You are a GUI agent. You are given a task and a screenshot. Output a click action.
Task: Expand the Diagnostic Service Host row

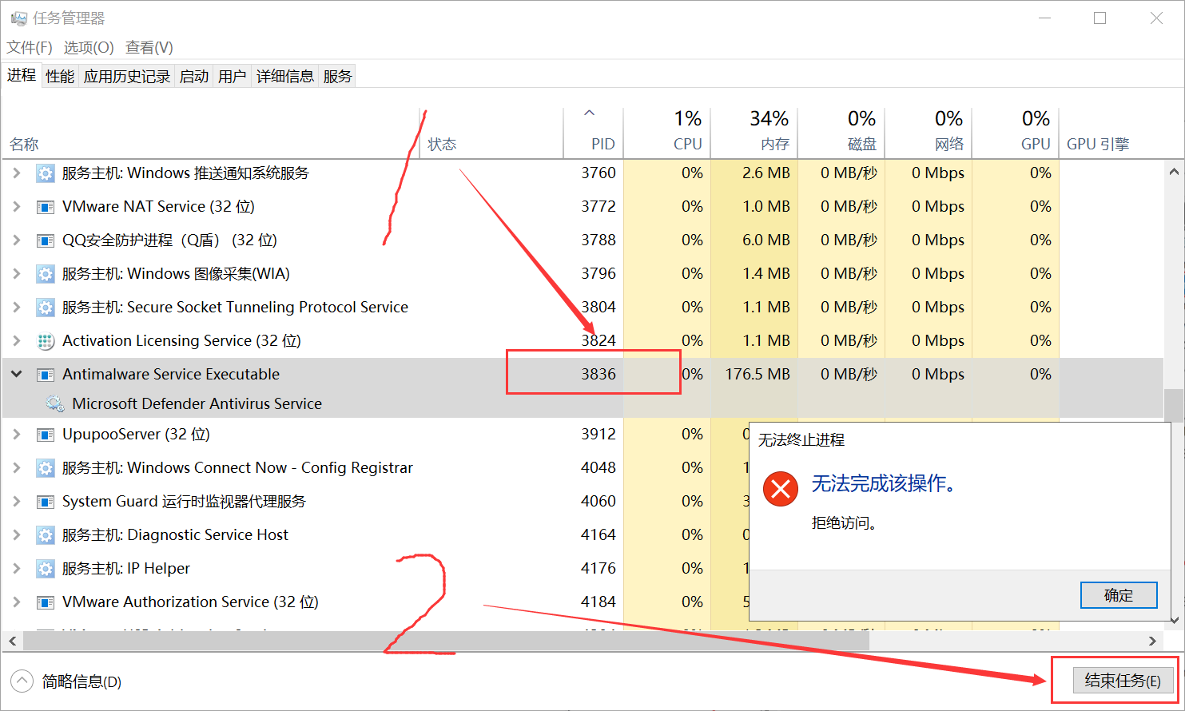pyautogui.click(x=16, y=535)
